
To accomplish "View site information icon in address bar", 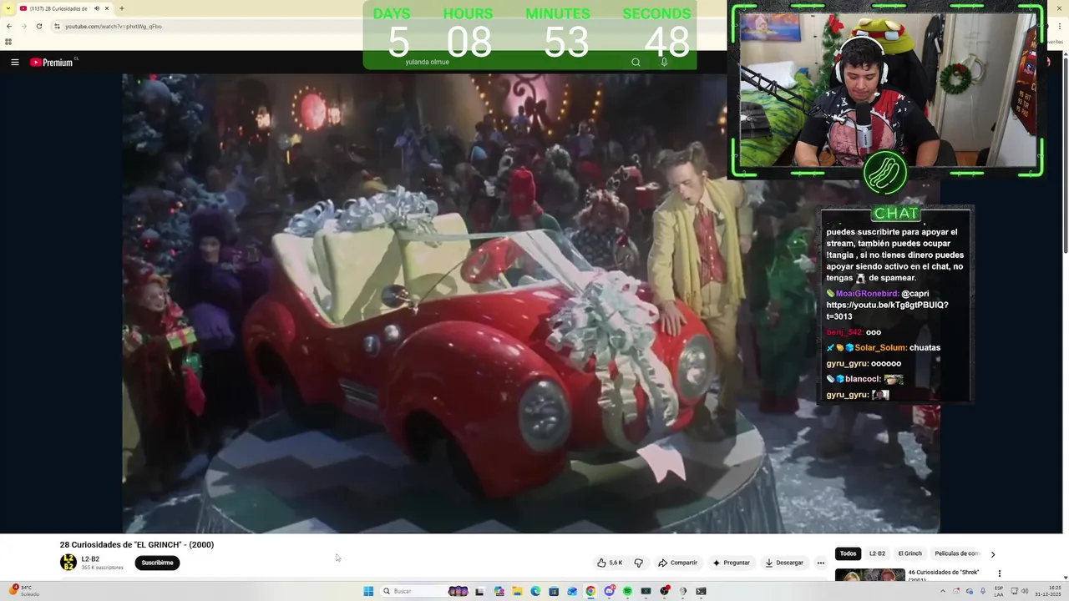I will coord(57,26).
